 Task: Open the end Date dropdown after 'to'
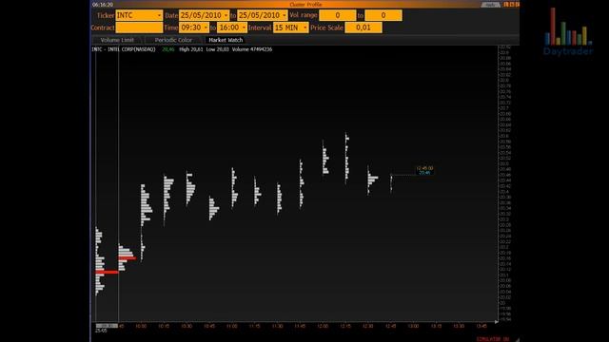tap(263, 15)
